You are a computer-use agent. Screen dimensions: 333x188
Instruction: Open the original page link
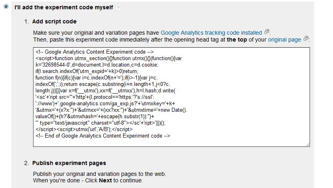click(285, 40)
